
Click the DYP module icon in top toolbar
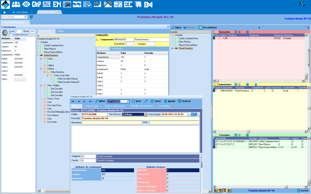[x=36, y=4]
